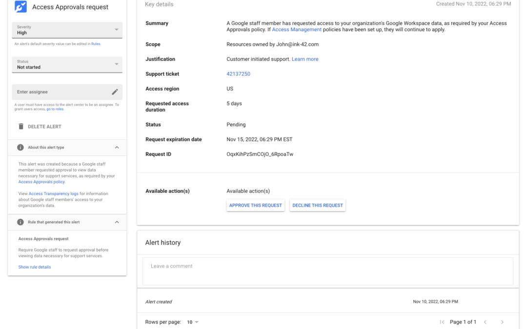Open support ticket 42137250

[x=238, y=74]
